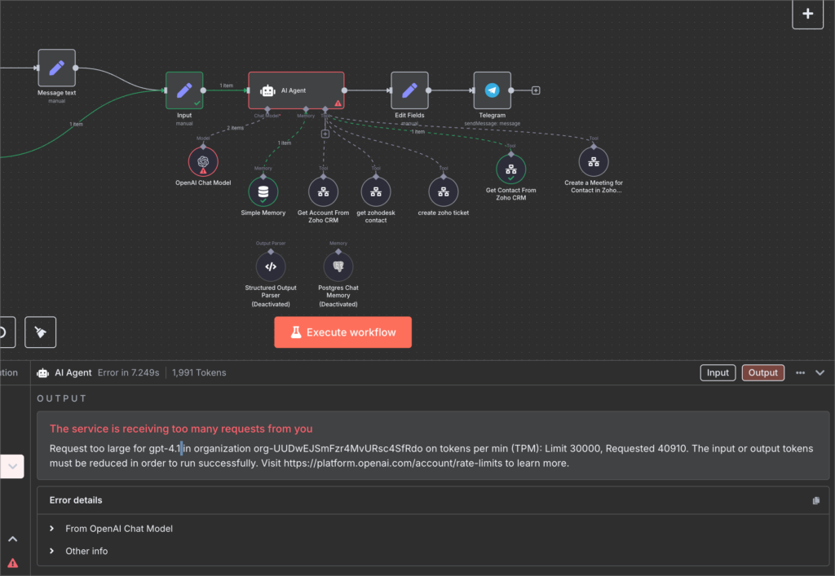This screenshot has height=576, width=835.
Task: Open the Input edit node
Action: (x=184, y=90)
